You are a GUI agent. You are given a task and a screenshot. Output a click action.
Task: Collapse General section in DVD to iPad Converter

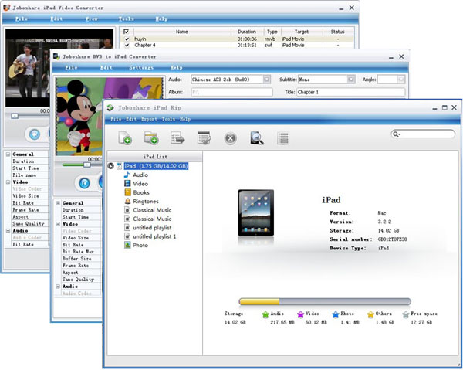coord(58,203)
